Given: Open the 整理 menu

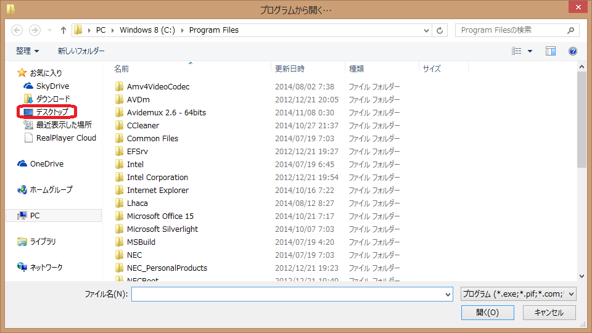Looking at the screenshot, I should point(27,51).
